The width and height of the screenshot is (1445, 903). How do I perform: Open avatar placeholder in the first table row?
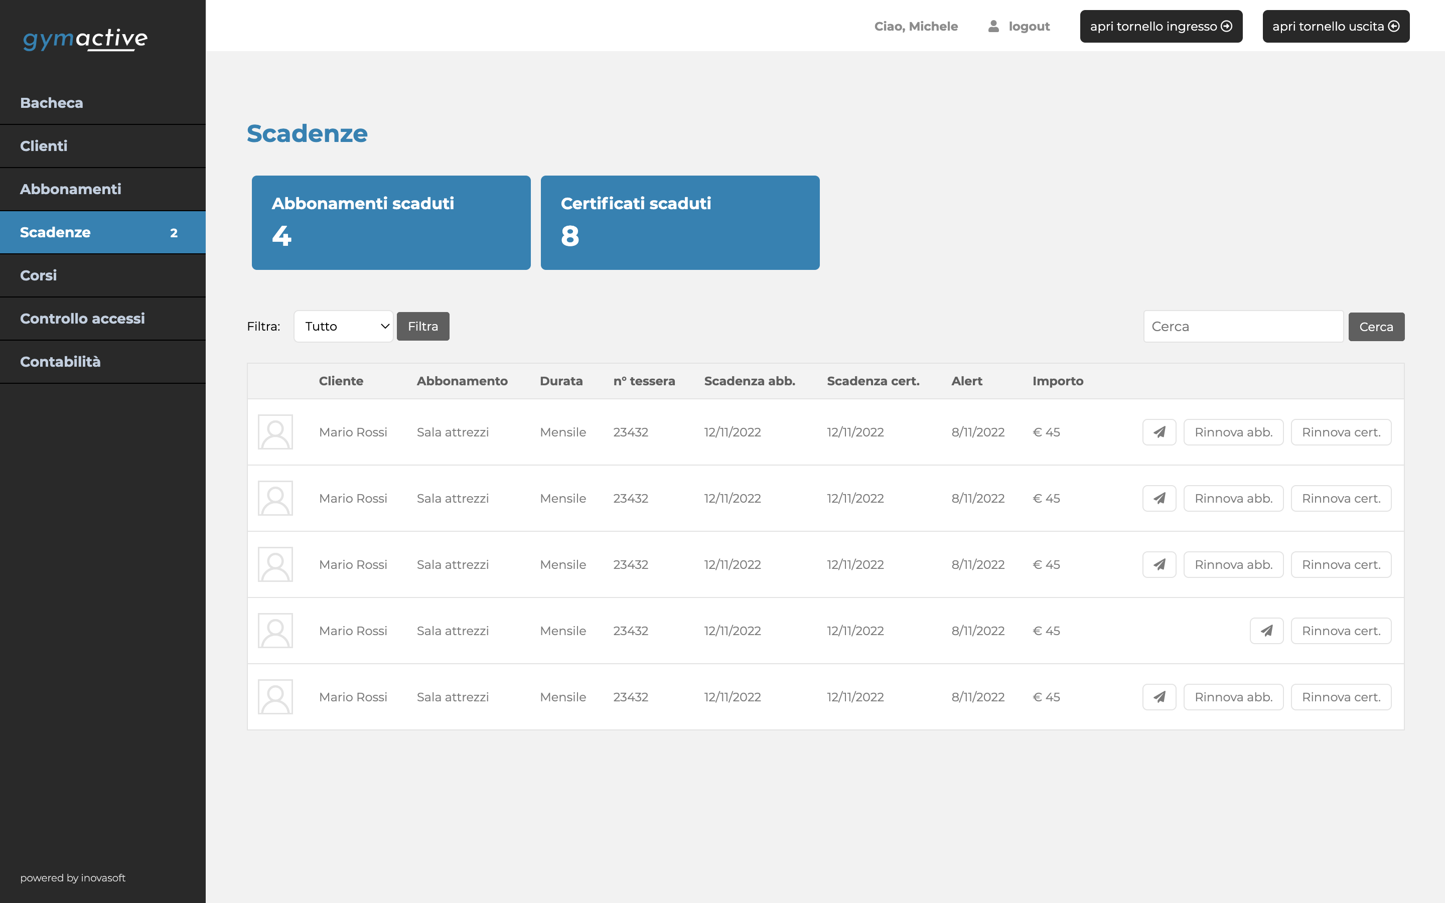[275, 432]
